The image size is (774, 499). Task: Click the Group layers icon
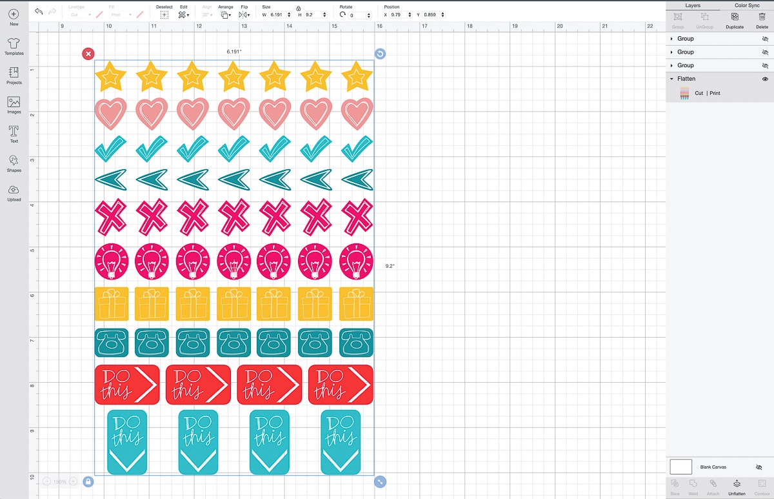(x=678, y=17)
